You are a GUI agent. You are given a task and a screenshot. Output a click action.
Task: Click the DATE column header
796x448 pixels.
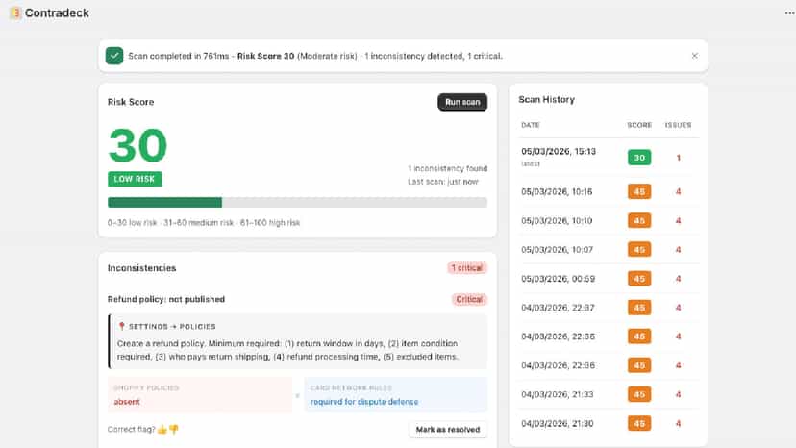coord(531,125)
